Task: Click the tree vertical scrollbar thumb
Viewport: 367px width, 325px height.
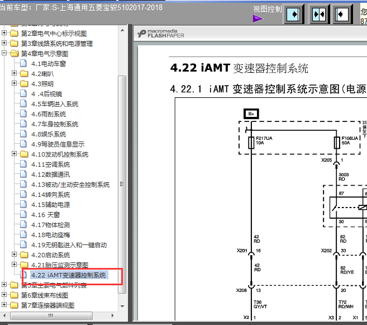Action: pos(122,185)
